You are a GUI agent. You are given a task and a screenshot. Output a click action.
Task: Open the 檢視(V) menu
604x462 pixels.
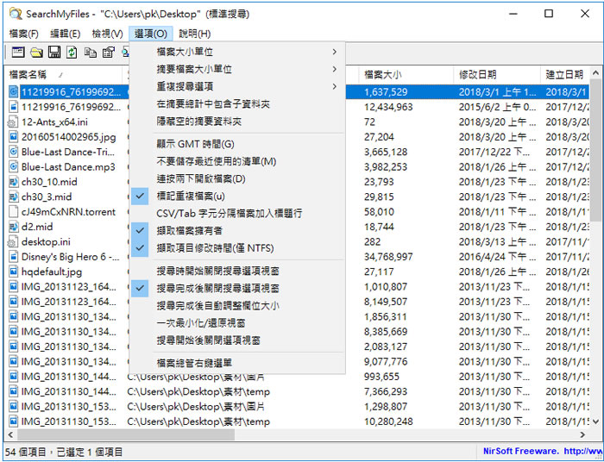108,34
